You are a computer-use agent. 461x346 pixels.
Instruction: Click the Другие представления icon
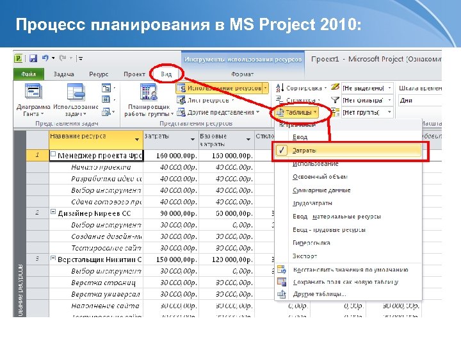pos(181,112)
